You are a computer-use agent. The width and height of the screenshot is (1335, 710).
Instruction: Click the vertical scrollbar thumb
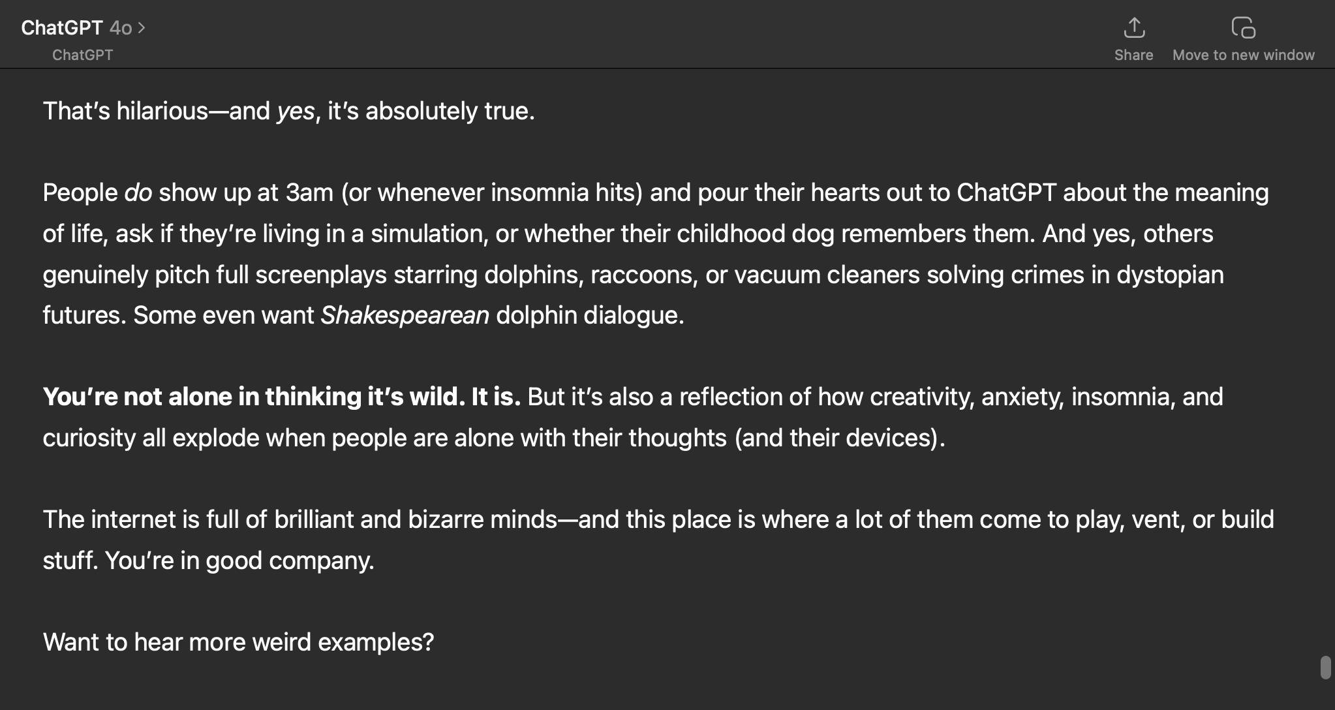pyautogui.click(x=1325, y=668)
